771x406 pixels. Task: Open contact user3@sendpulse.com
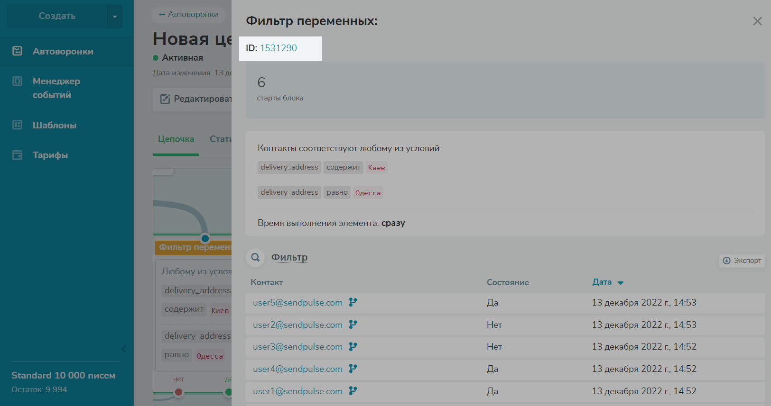click(297, 347)
